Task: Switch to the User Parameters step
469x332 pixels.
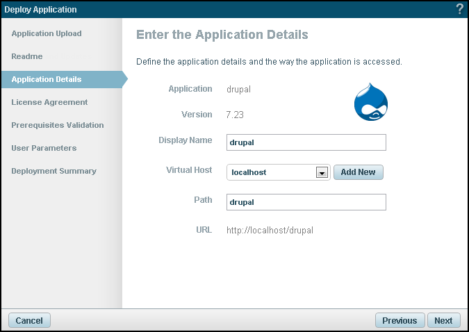Action: 44,148
